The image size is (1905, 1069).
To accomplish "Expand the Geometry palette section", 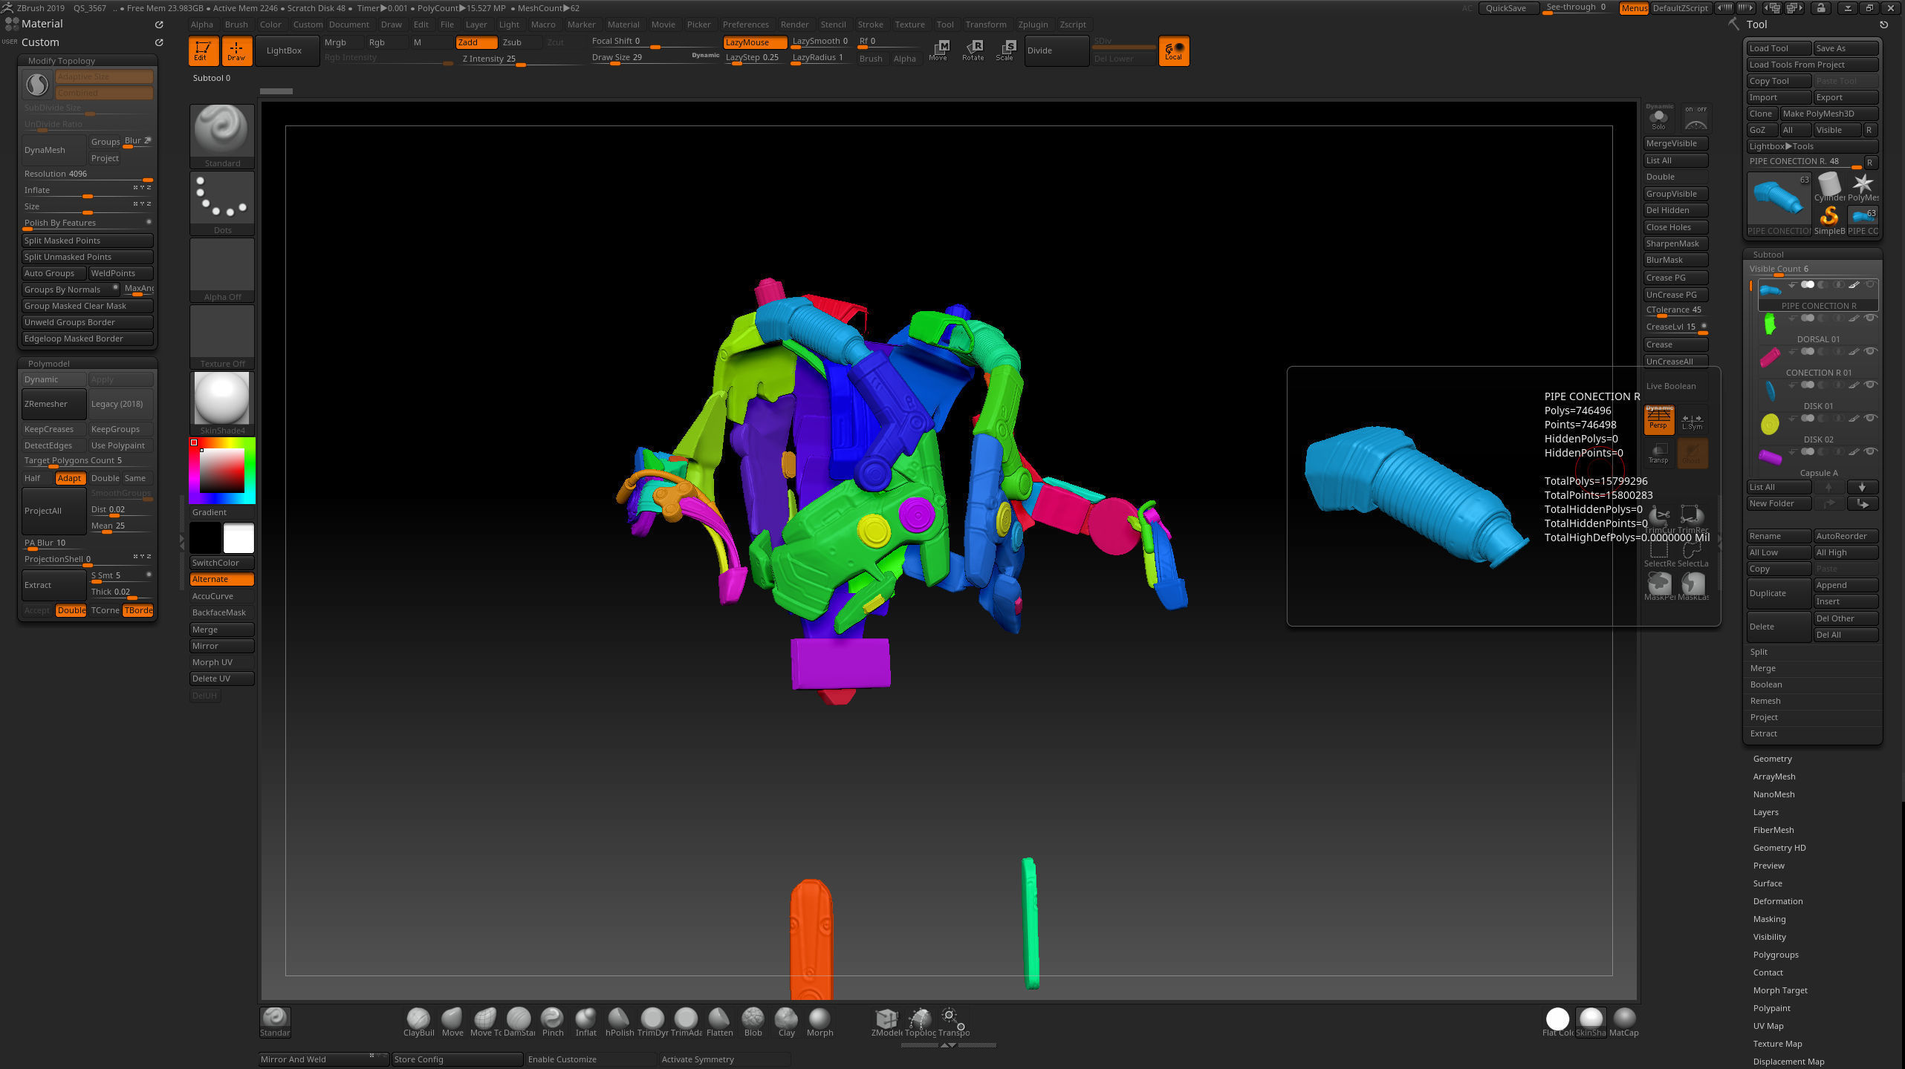I will [x=1772, y=759].
